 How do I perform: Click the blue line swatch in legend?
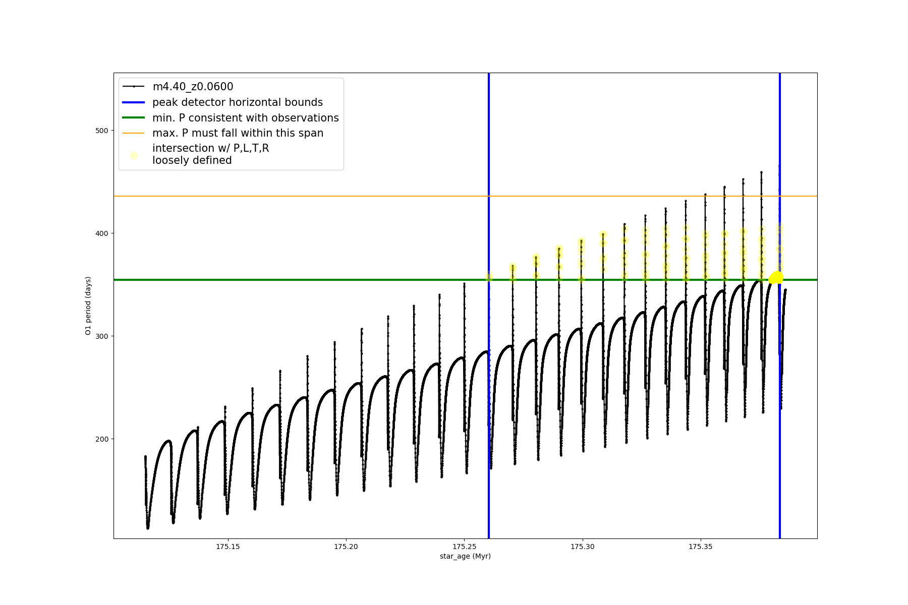(x=134, y=102)
